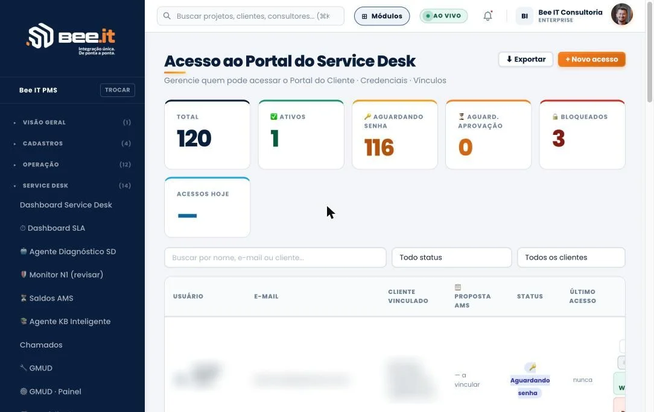Open the Bee IT Consultoria account menu
Viewport: 654px width, 412px height.
tap(570, 16)
